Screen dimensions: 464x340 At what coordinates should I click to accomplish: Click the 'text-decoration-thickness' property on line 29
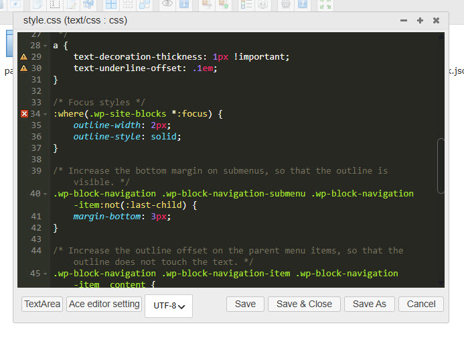(138, 57)
